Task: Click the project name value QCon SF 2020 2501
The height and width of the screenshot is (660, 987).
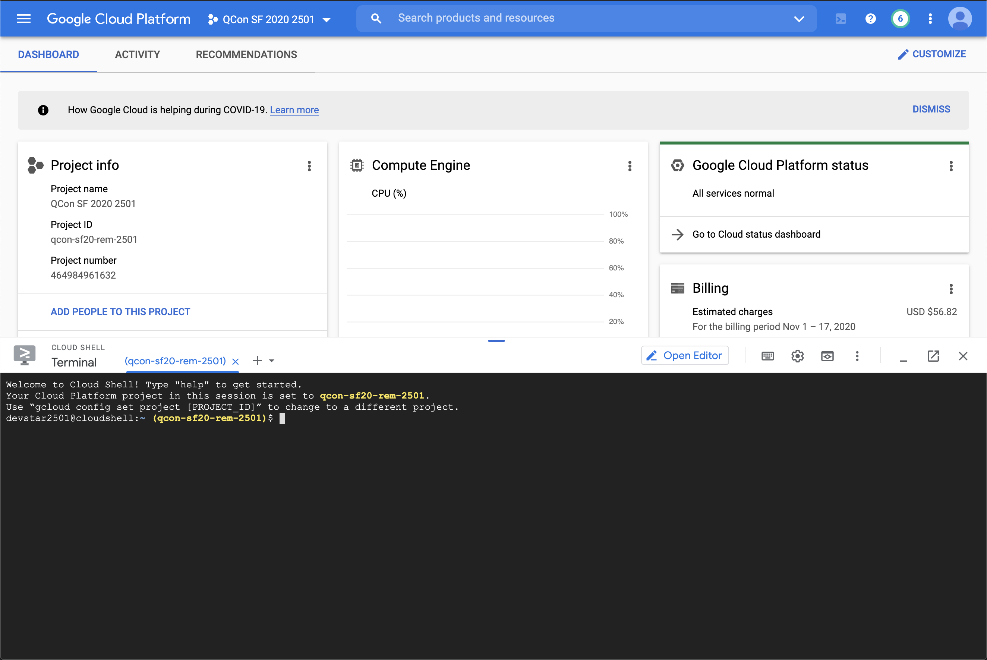Action: coord(93,204)
